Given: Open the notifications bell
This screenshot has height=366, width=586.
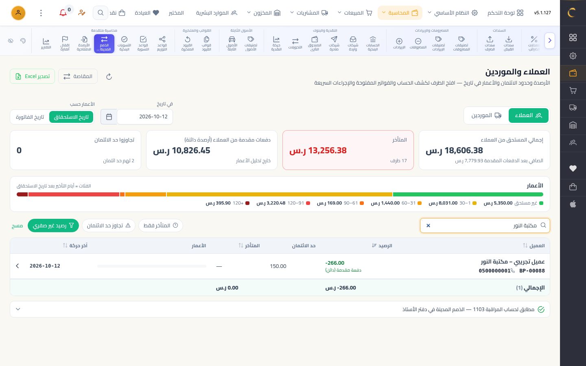Looking at the screenshot, I should click(x=63, y=13).
